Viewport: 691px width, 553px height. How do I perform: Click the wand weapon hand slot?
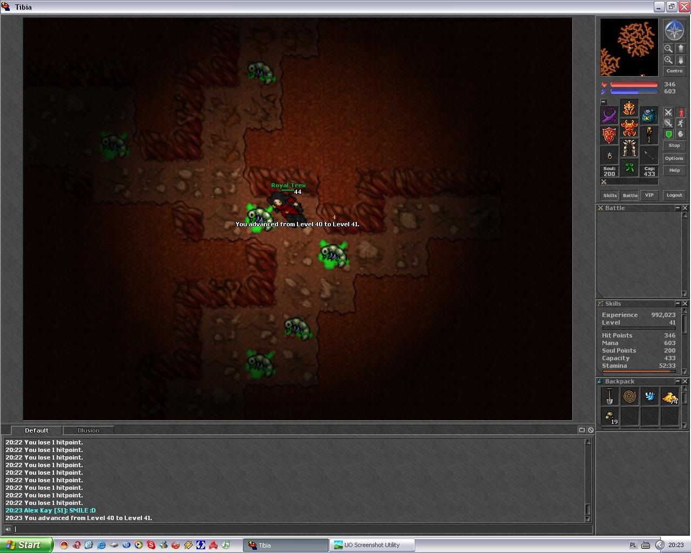coord(649,136)
